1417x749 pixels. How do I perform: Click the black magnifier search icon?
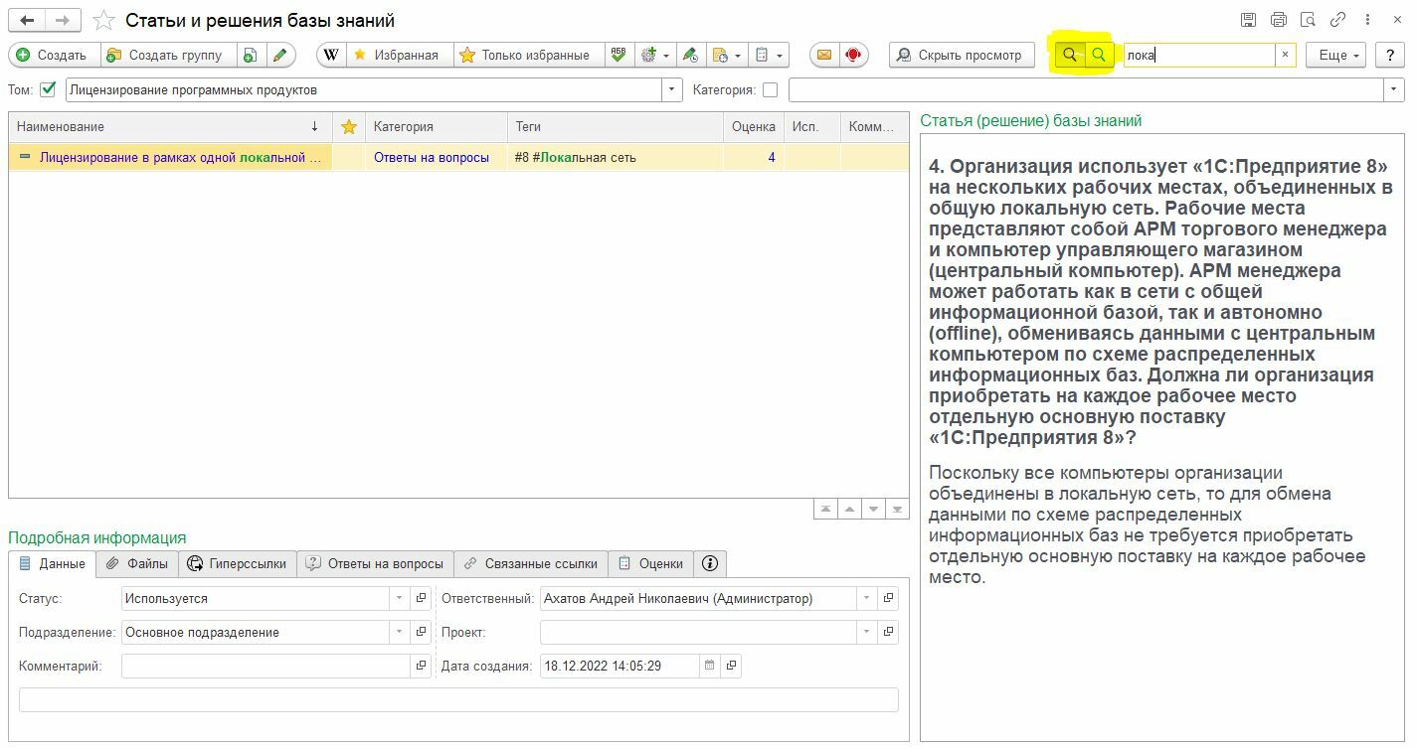pos(1070,55)
